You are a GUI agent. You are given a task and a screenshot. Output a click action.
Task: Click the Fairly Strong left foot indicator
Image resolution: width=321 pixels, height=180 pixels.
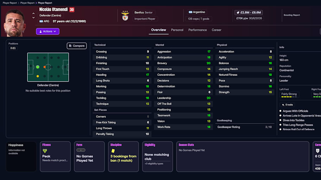coord(289,95)
